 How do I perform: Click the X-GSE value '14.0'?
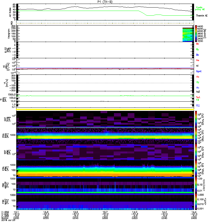click(x=135, y=212)
